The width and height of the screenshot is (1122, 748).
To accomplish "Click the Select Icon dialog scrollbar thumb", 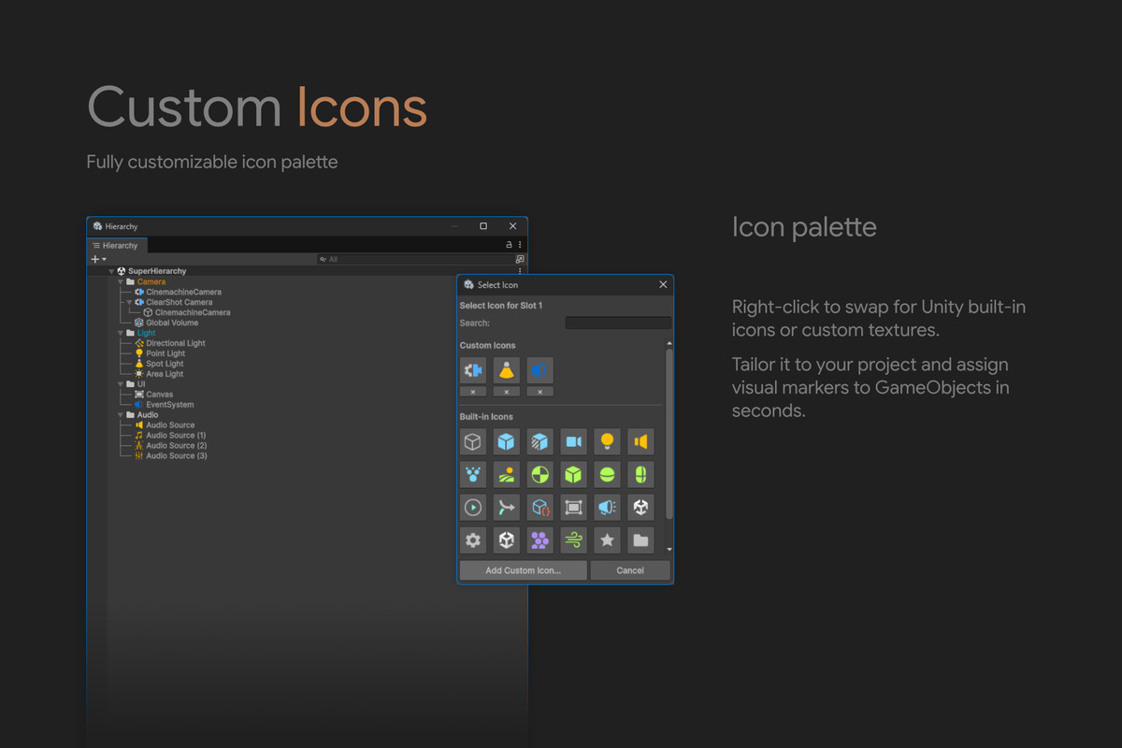I will [669, 435].
